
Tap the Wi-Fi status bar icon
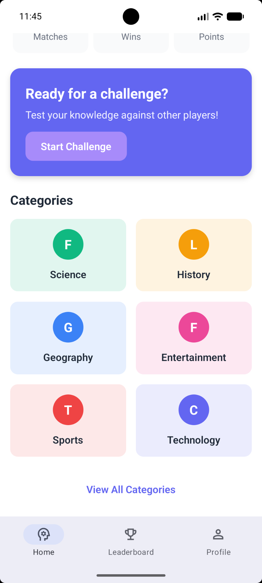pyautogui.click(x=218, y=16)
